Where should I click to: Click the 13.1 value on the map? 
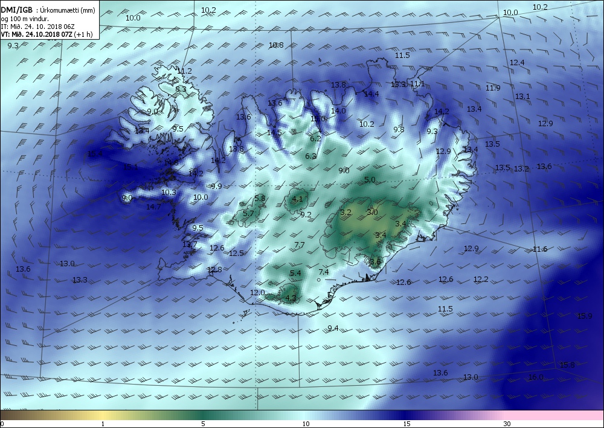point(522,96)
